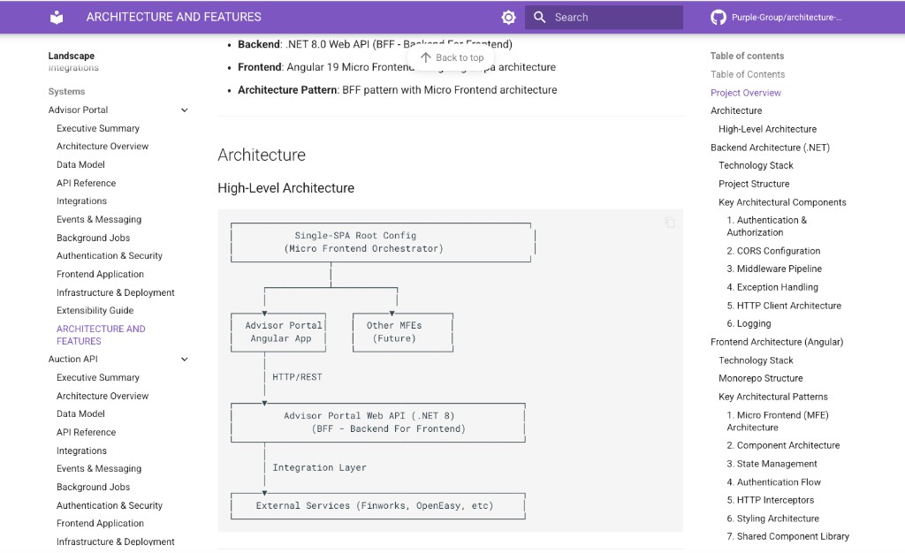Open Background Jobs under Advisor Portal
Screen dimensions: 905x553
[x=93, y=238]
